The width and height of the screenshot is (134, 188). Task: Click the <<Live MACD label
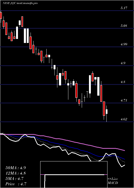pyautogui.click(x=113, y=181)
